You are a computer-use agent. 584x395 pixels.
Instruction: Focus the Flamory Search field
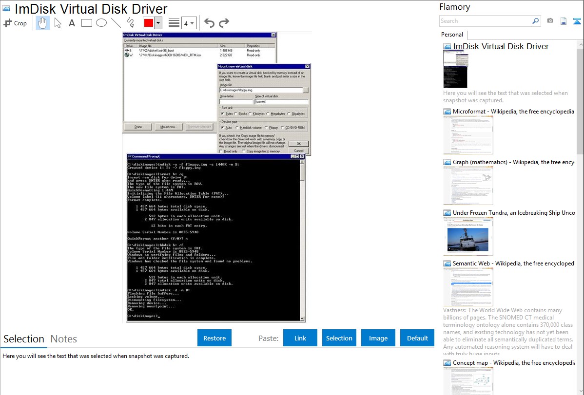(486, 21)
